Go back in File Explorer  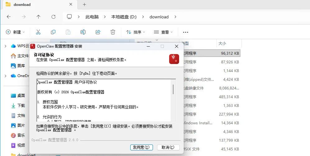coord(9,17)
